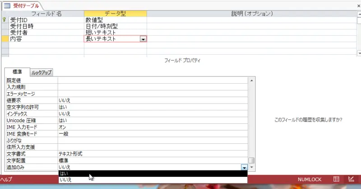This screenshot has height=189, width=361.
Task: Select the row selector for 内容 field
Action: (x=5, y=39)
